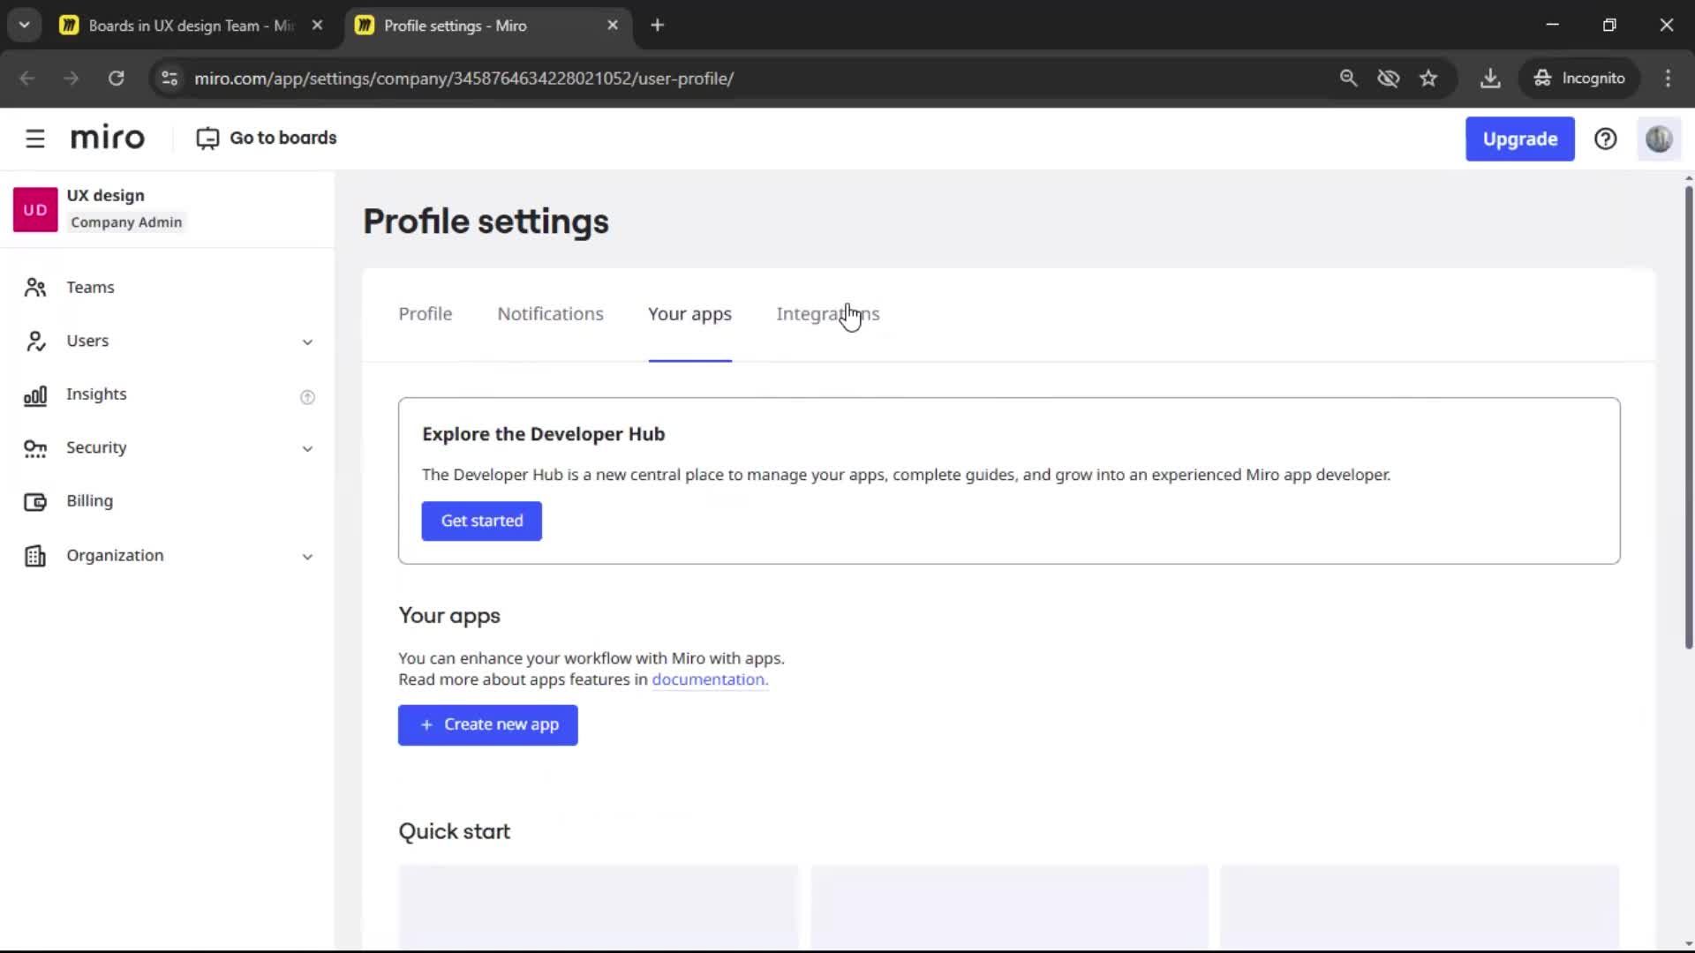Click the Teams sidebar icon
The height and width of the screenshot is (953, 1695).
tap(35, 288)
